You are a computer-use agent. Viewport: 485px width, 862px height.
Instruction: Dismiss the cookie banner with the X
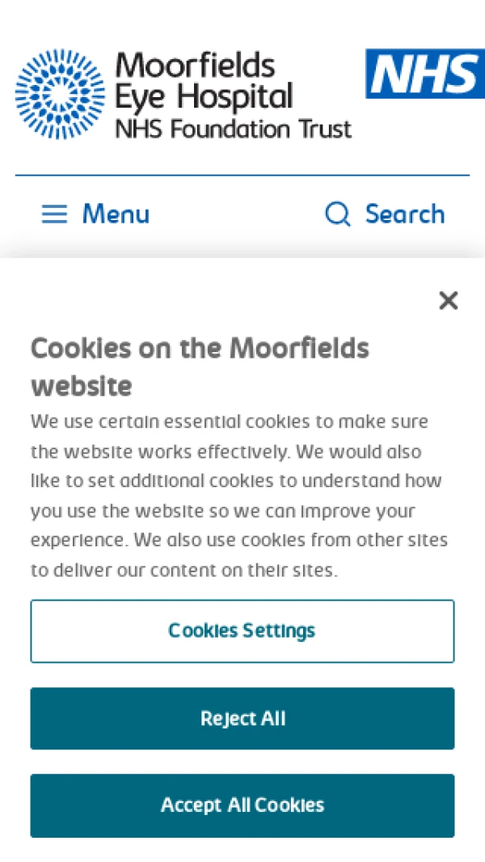[x=448, y=301]
